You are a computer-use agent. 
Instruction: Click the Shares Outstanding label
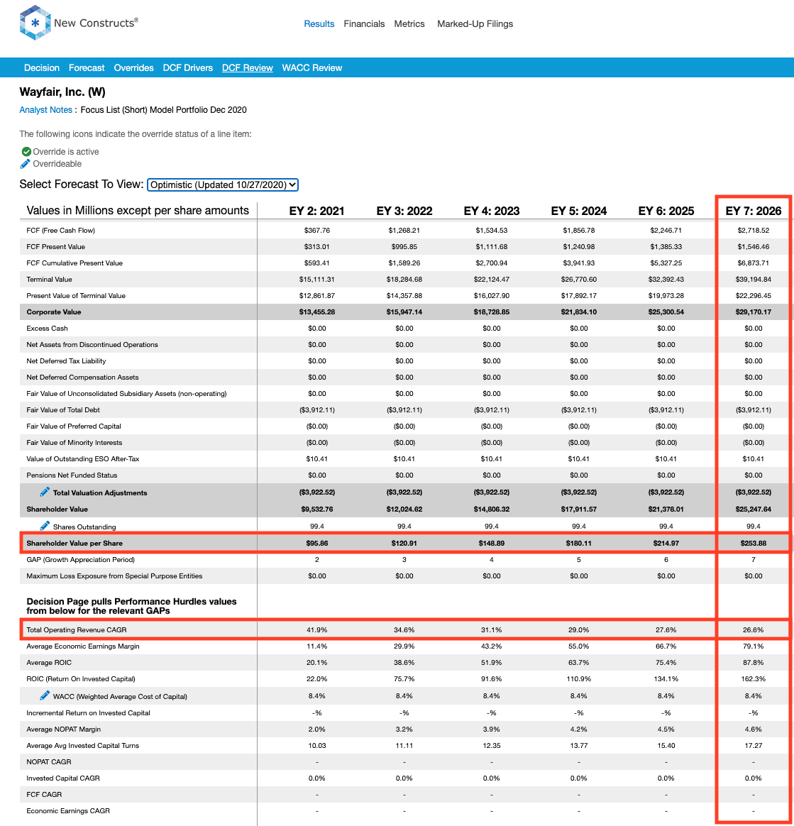[84, 527]
